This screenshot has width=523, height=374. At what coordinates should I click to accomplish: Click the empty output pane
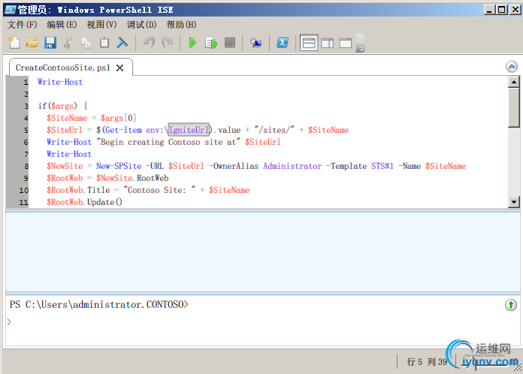[263, 252]
